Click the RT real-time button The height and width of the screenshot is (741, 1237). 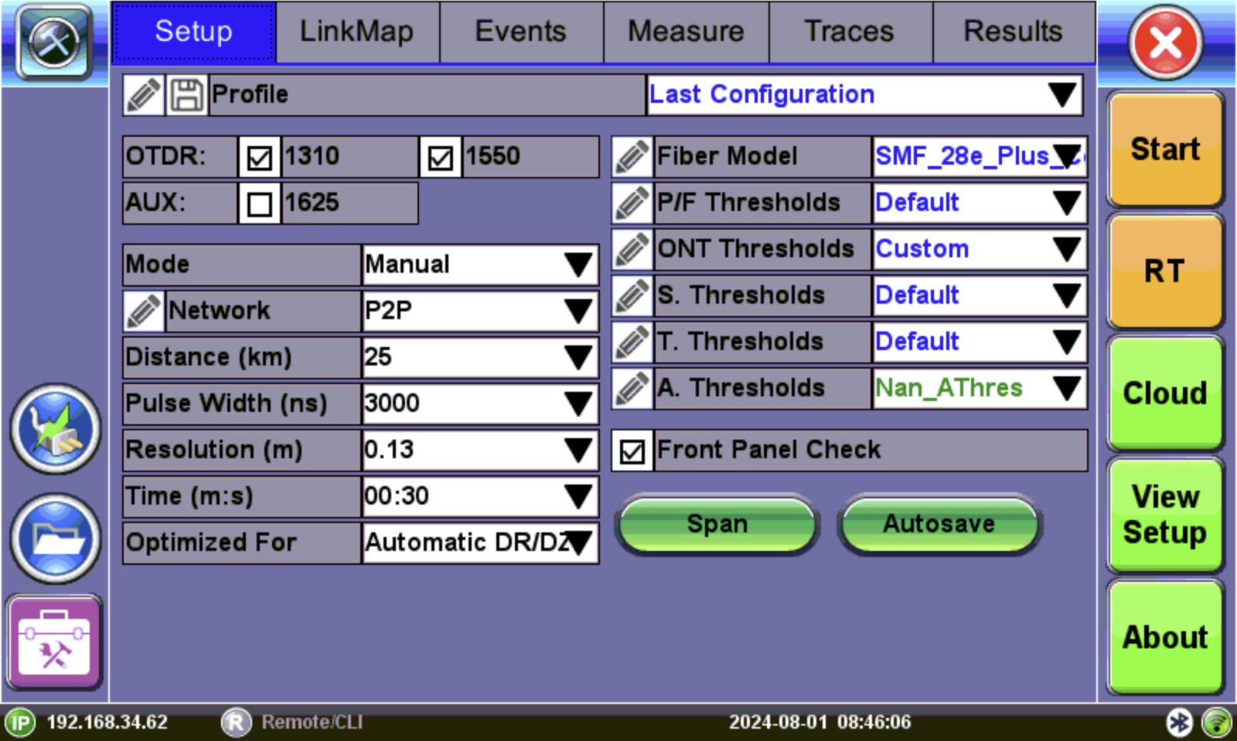click(1165, 271)
